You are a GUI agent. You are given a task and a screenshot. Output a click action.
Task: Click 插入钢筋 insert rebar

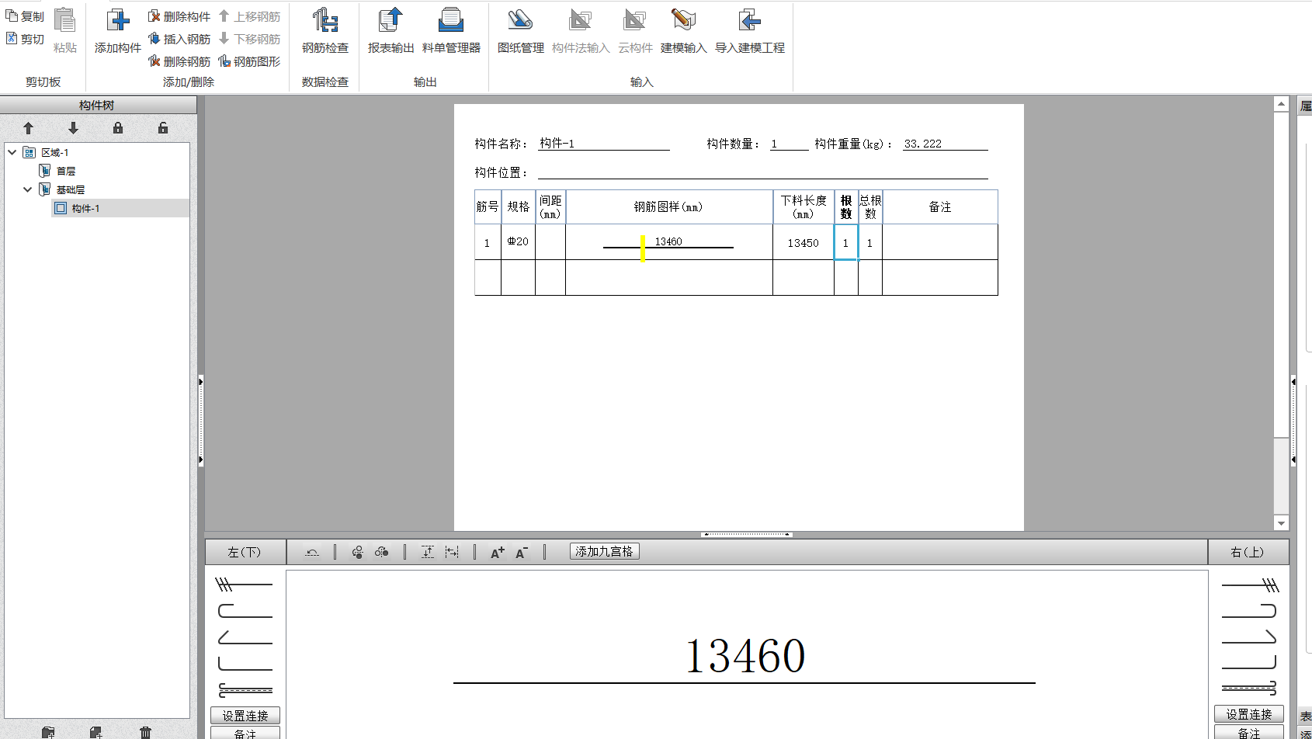(x=179, y=39)
